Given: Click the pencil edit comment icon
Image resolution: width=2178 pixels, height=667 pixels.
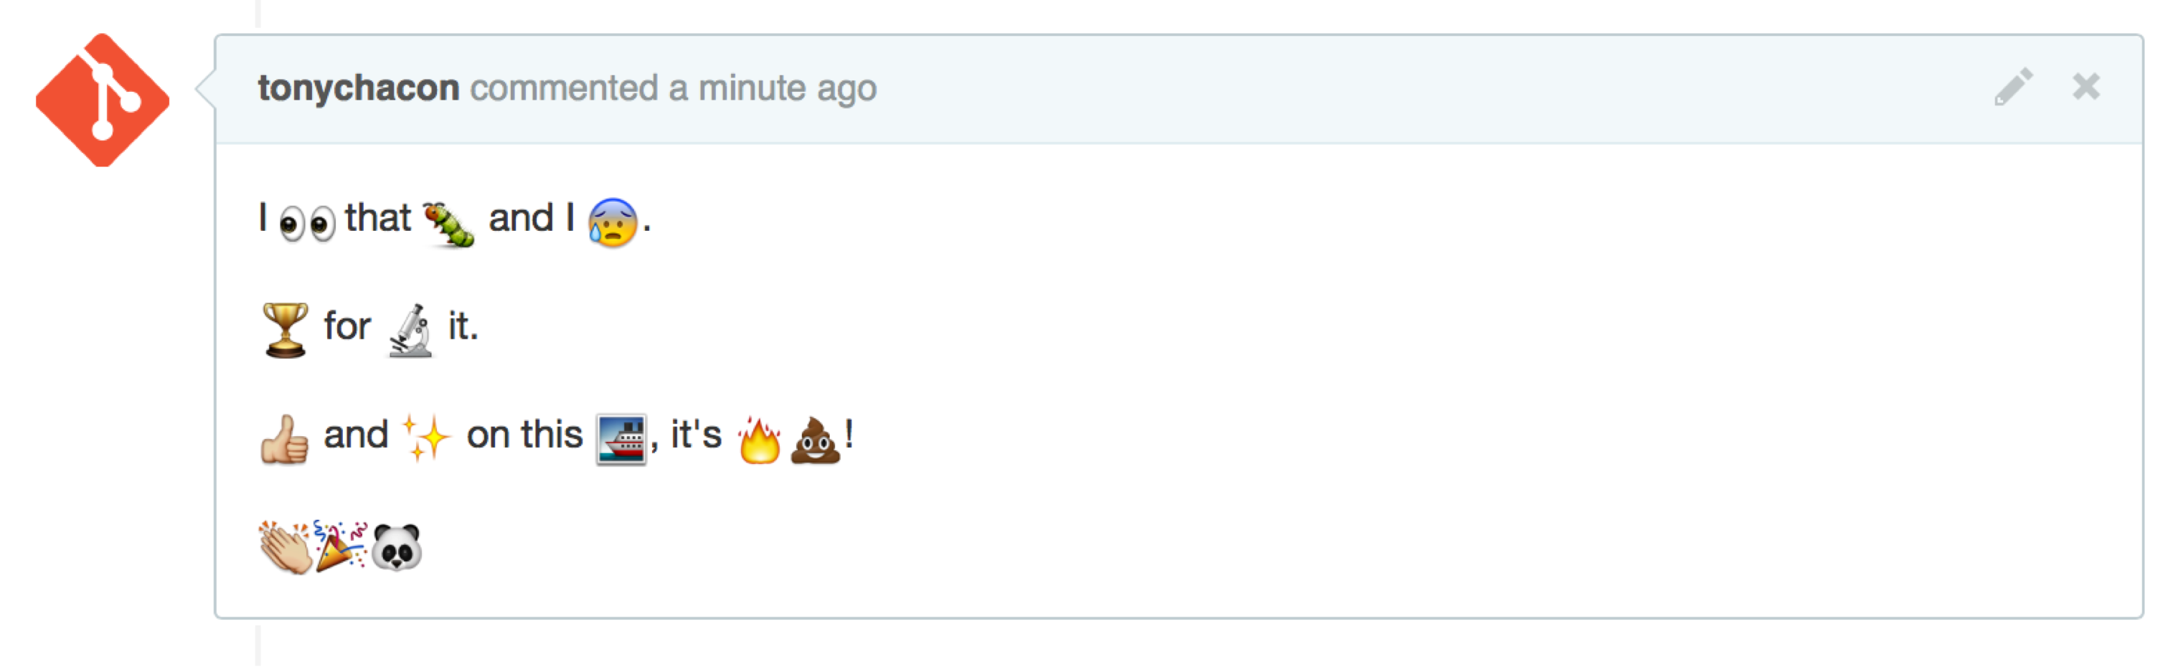Looking at the screenshot, I should coord(2013,86).
